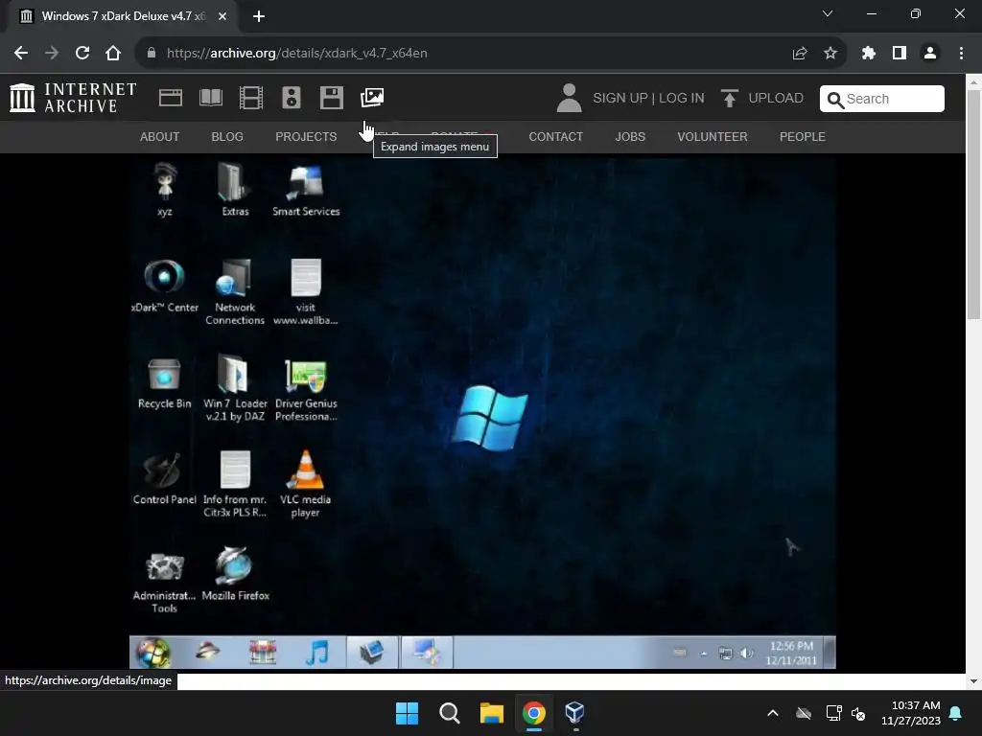The image size is (982, 736).
Task: Open the PEOPLE menu item
Action: click(x=803, y=136)
